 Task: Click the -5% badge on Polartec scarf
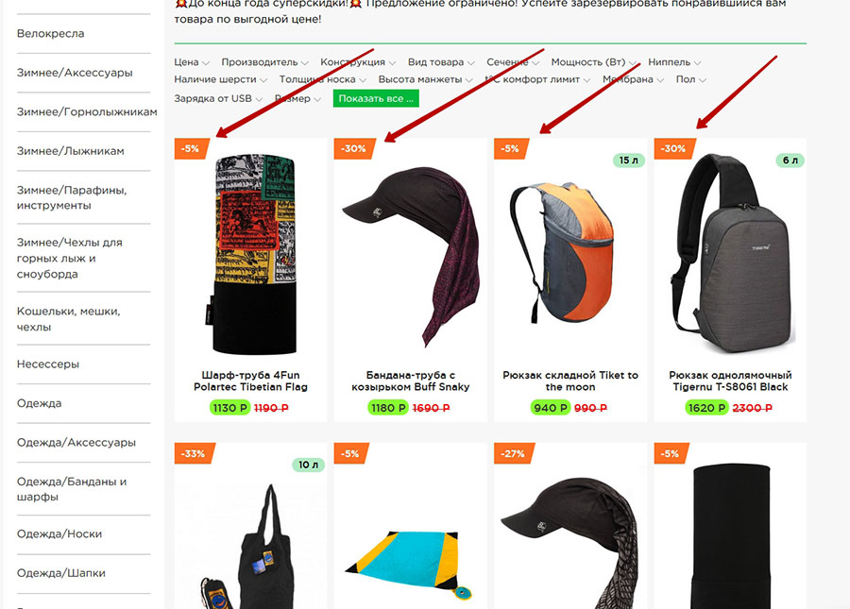[x=192, y=148]
